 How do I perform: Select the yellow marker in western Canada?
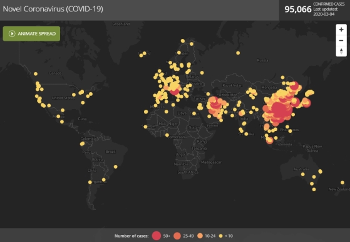pyautogui.click(x=36, y=74)
